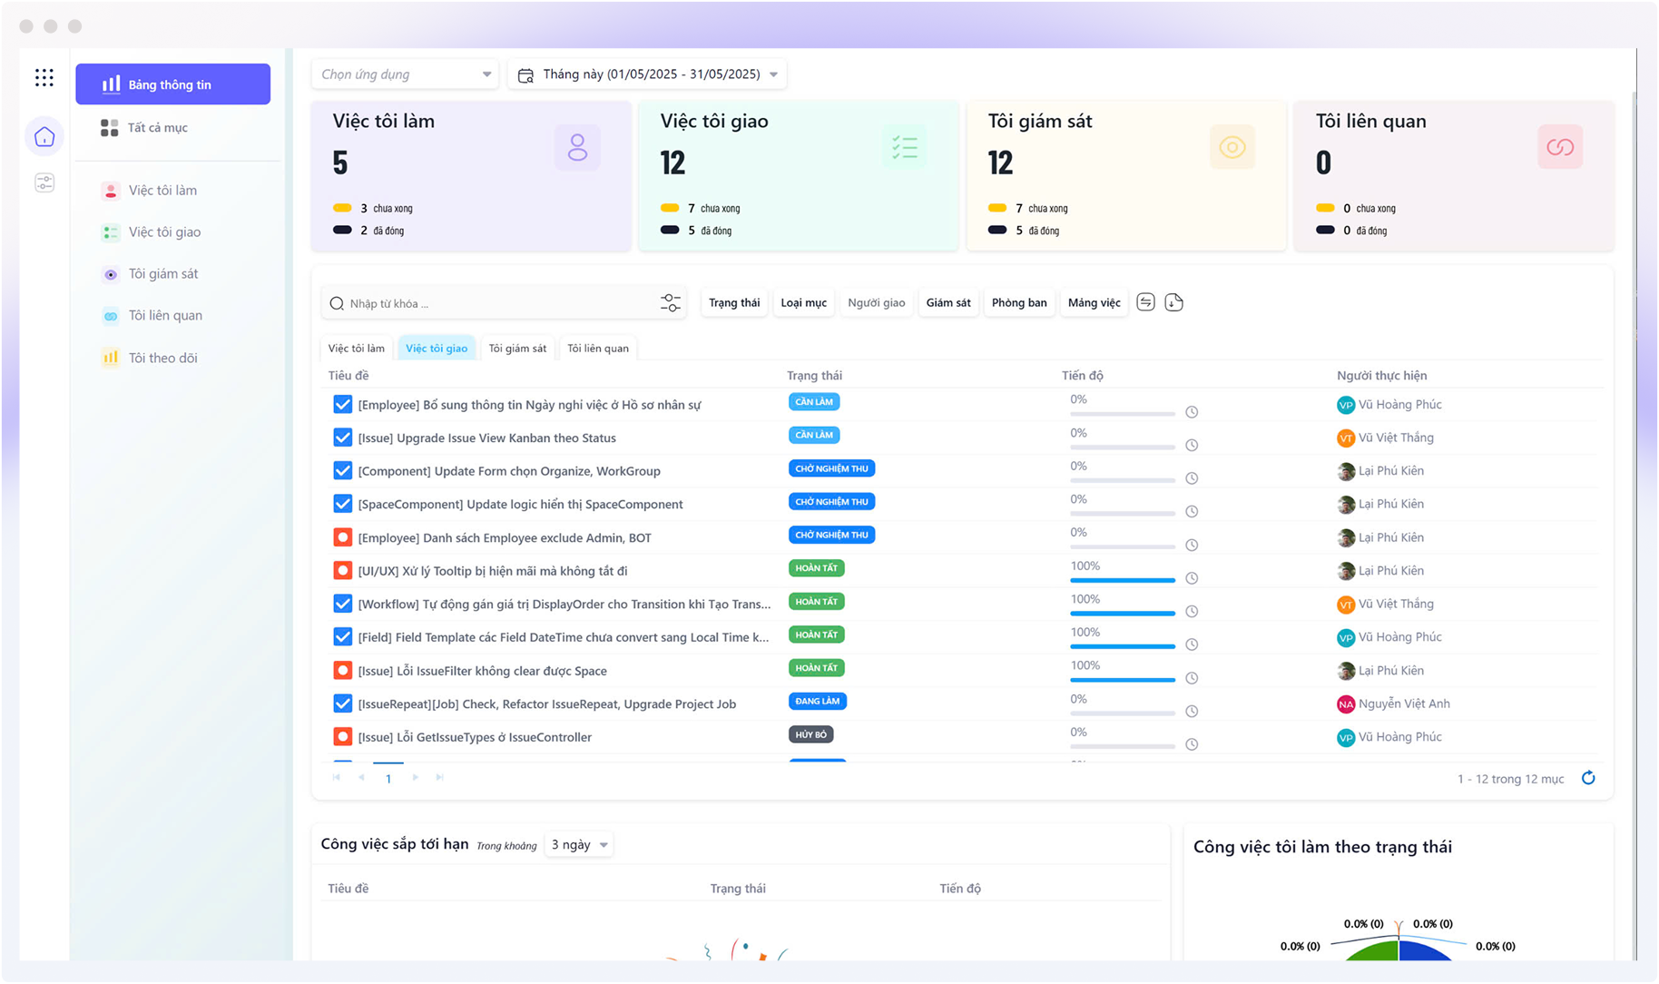Click the advanced filter icon in search box

670,303
